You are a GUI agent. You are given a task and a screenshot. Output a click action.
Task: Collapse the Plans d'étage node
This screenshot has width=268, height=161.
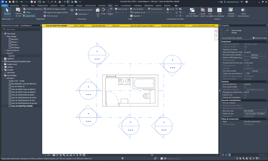(x=5, y=36)
